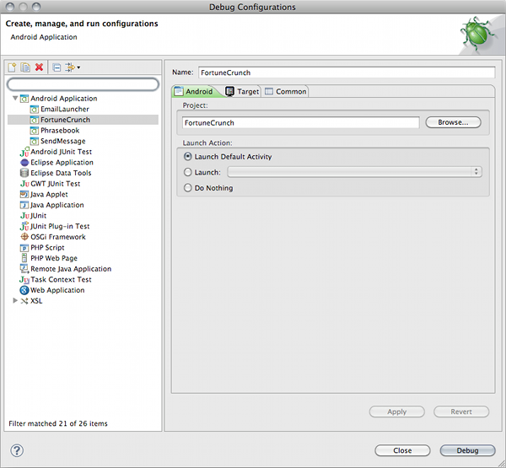Click the Close button
The height and width of the screenshot is (468, 506).
pyautogui.click(x=402, y=450)
